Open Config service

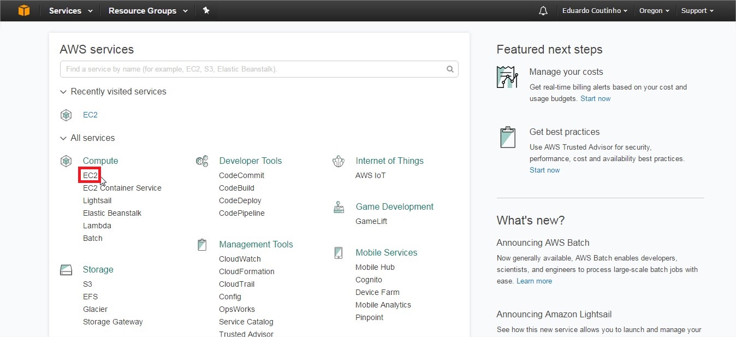230,297
